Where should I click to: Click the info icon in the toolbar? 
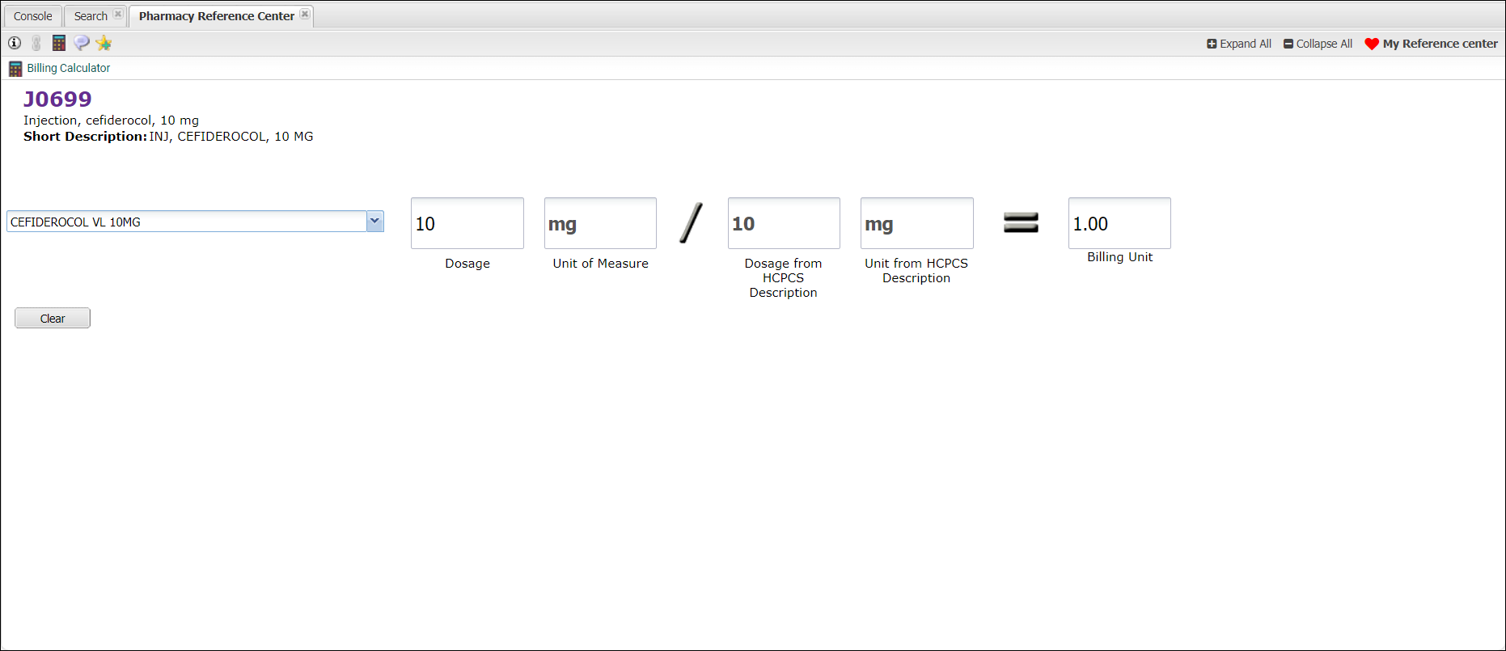15,43
